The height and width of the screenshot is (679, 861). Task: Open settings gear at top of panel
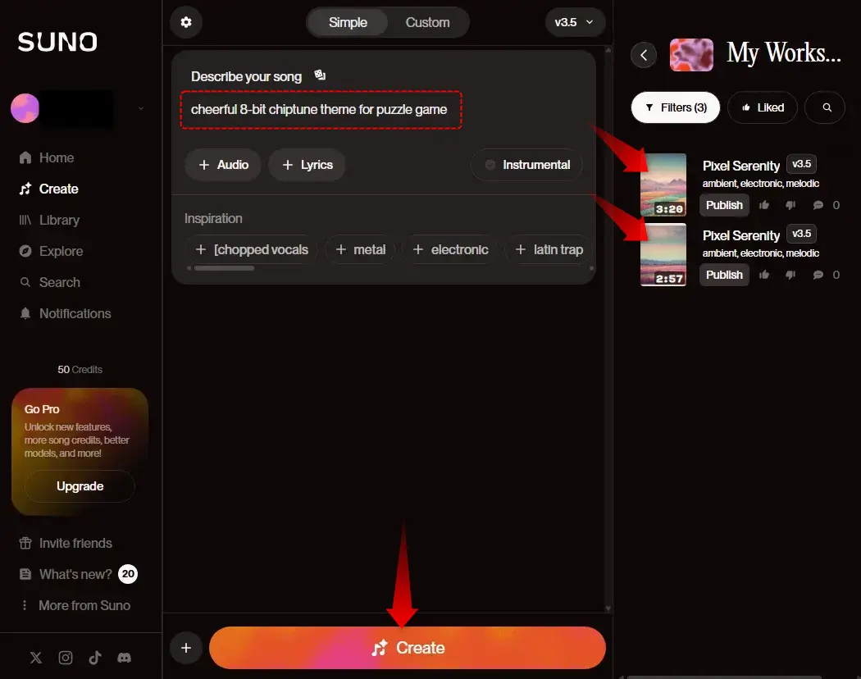coord(186,22)
